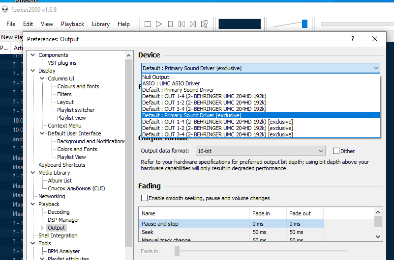
Task: Choose Null Output from device list
Action: pyautogui.click(x=156, y=77)
